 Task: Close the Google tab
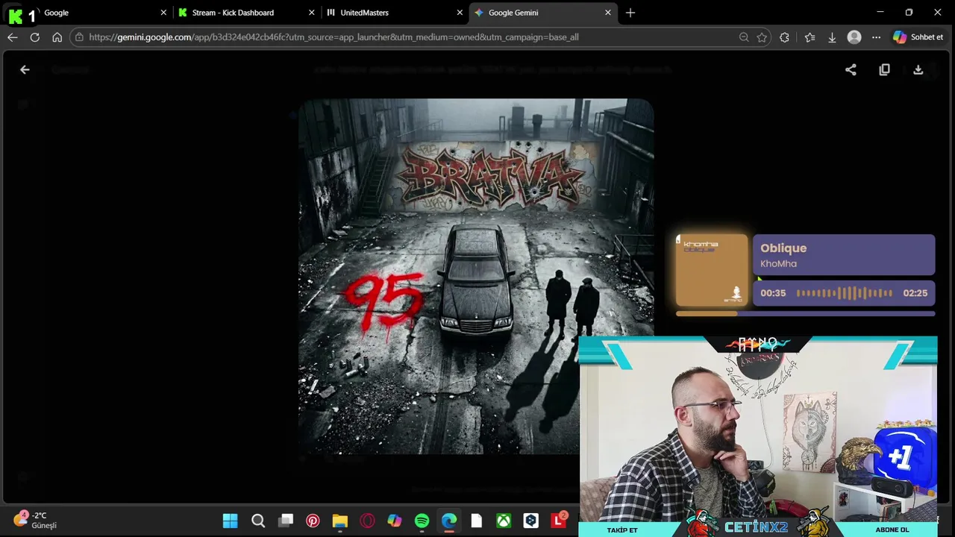pyautogui.click(x=163, y=13)
